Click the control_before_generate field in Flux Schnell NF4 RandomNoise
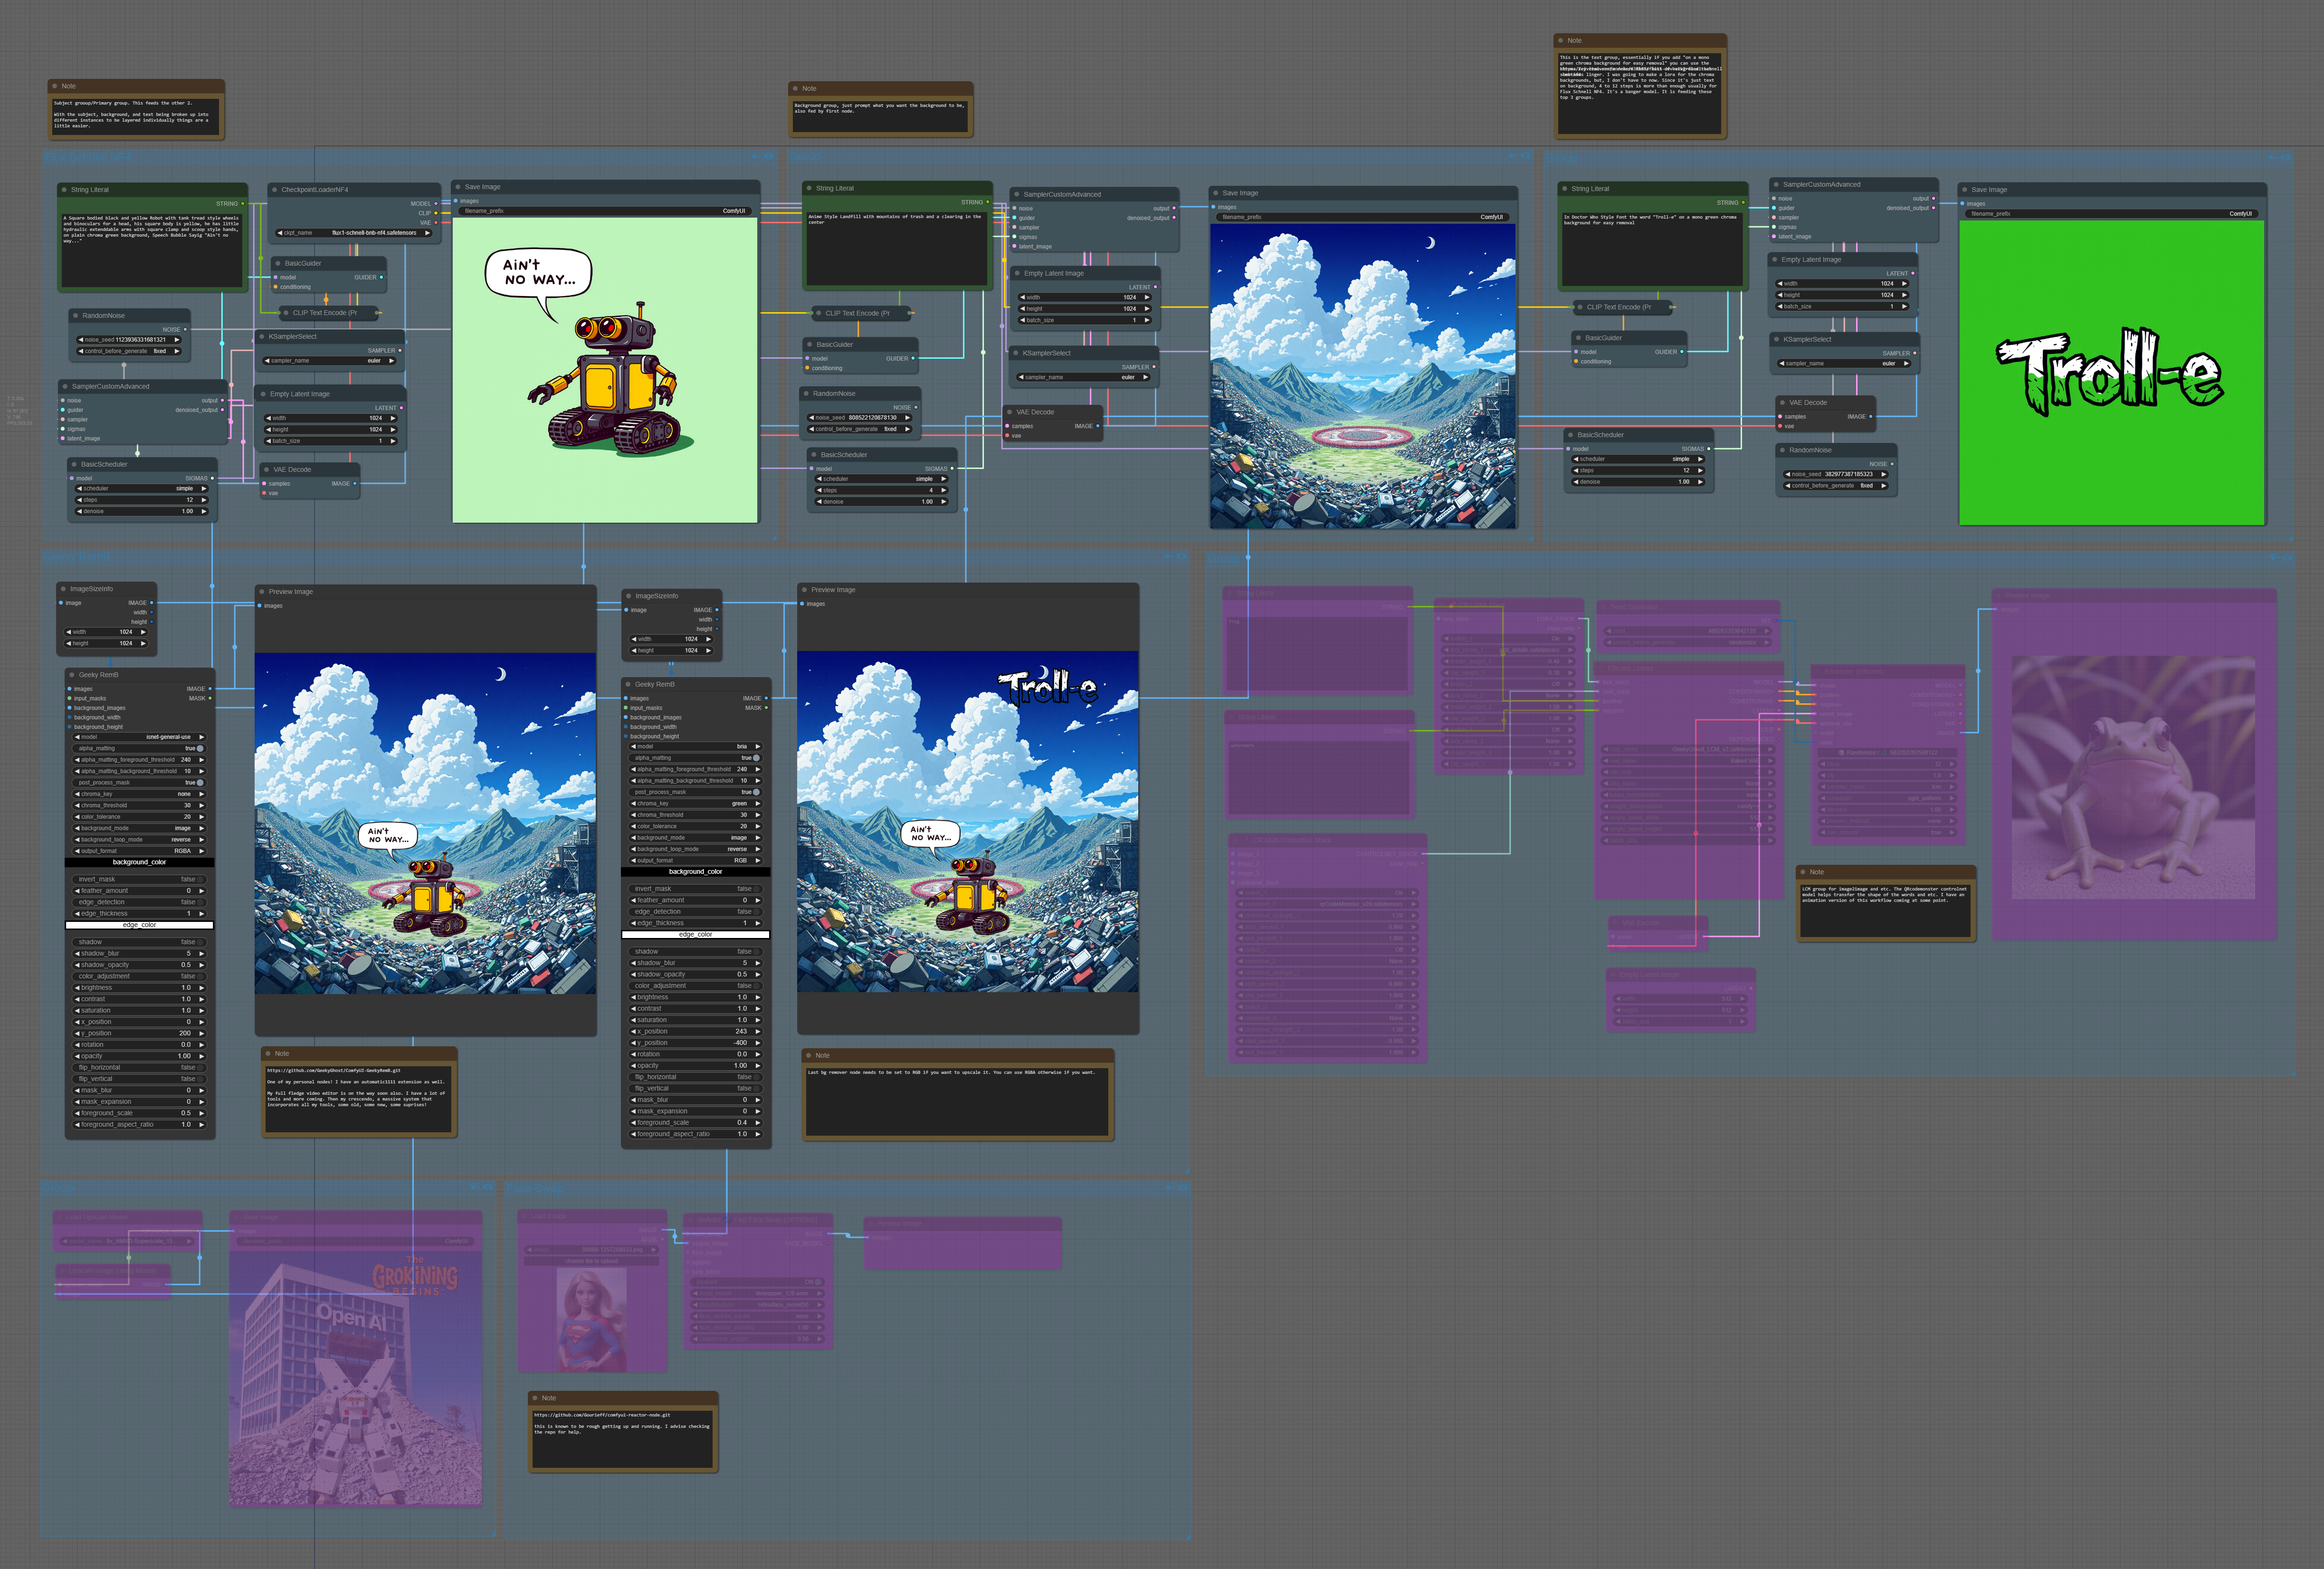Viewport: 2324px width, 1569px height. coord(130,351)
